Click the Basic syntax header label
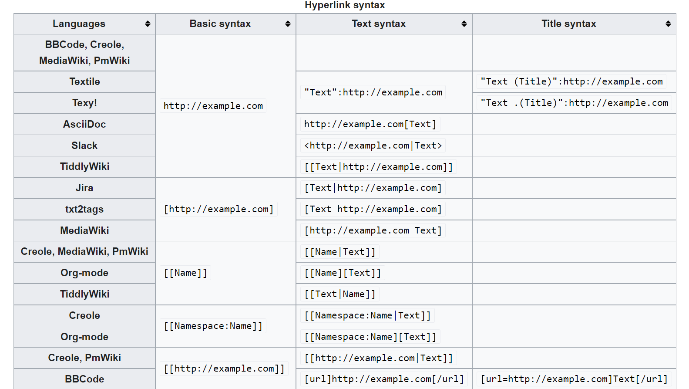The height and width of the screenshot is (389, 689). (x=220, y=24)
